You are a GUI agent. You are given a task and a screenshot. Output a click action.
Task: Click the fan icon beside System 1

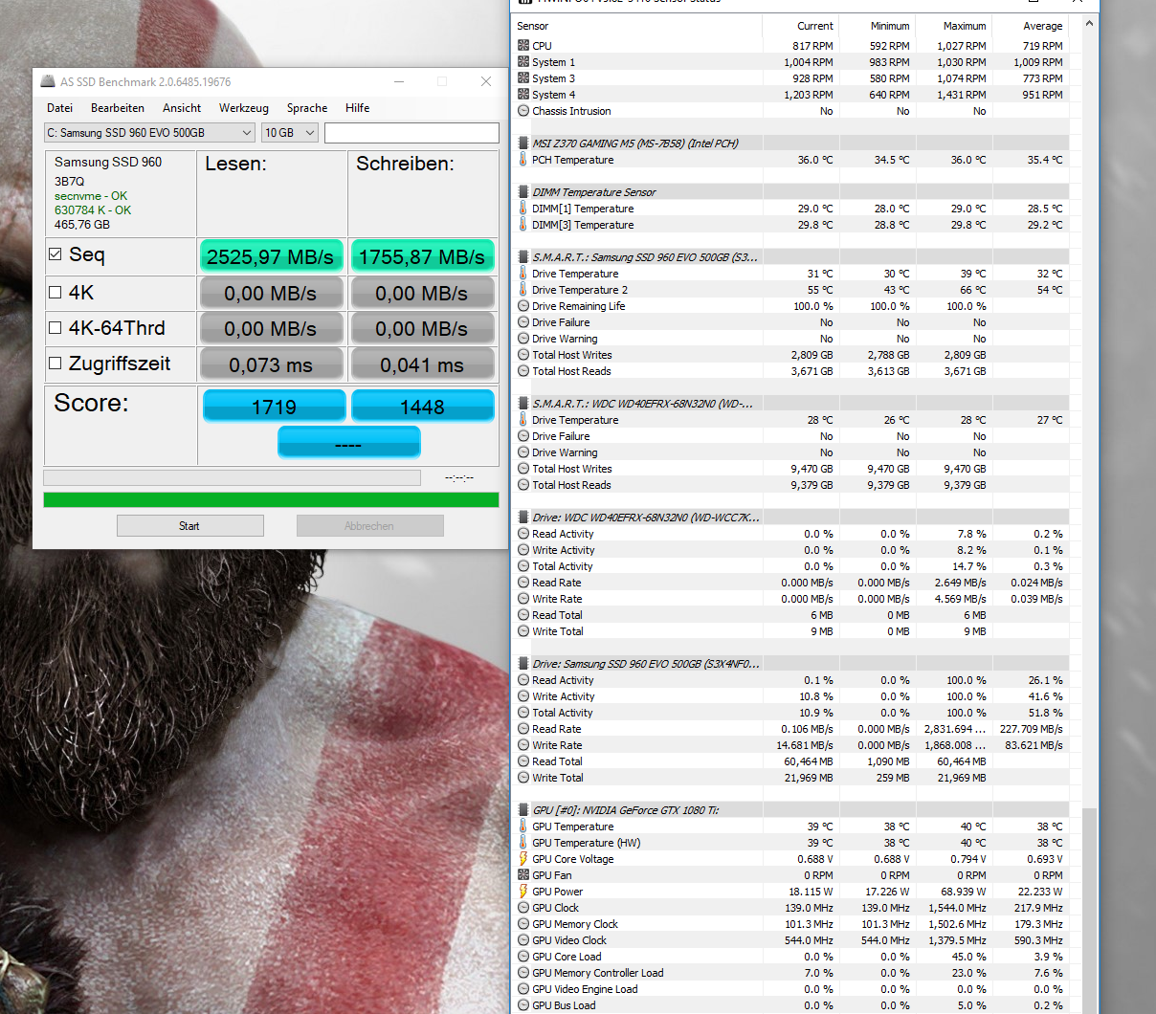point(523,61)
